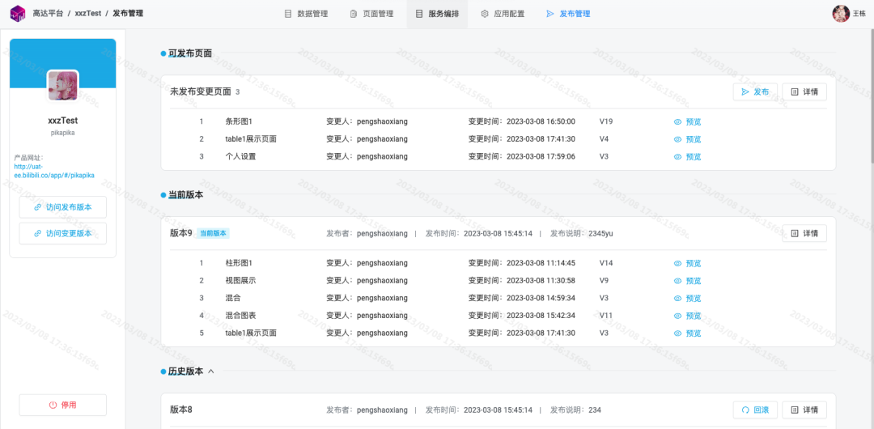Image resolution: width=874 pixels, height=429 pixels.
Task: Click the 版本9 title
Action: point(181,233)
